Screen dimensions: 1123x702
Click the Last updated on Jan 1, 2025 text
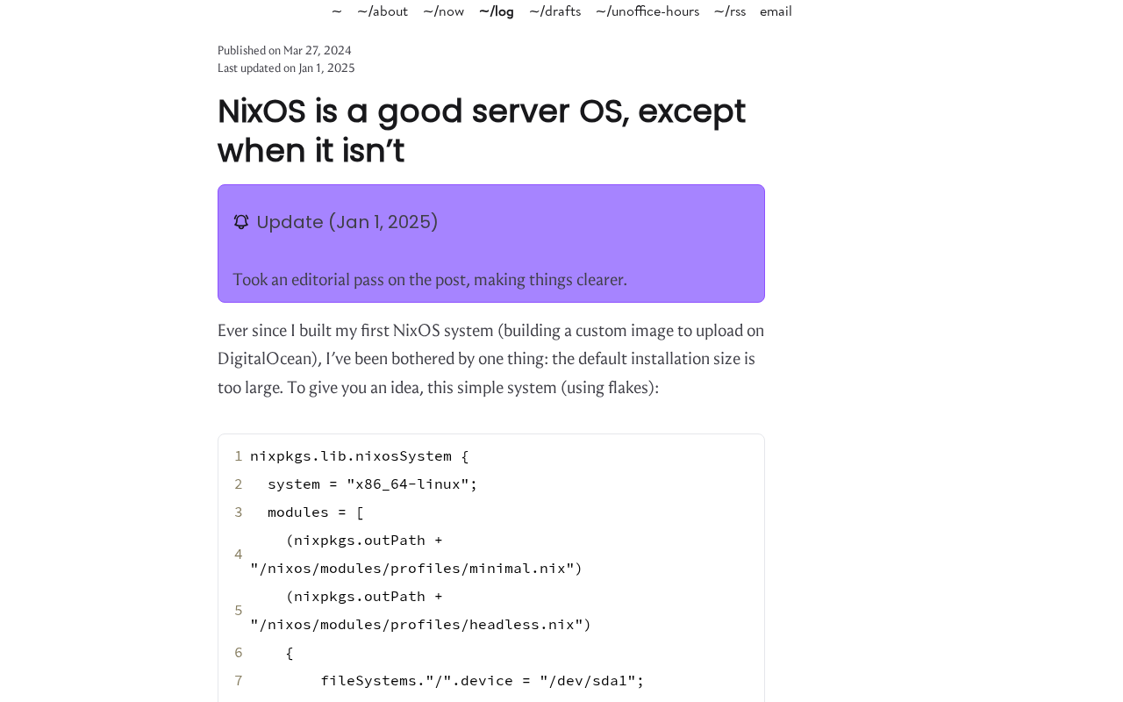pos(286,67)
